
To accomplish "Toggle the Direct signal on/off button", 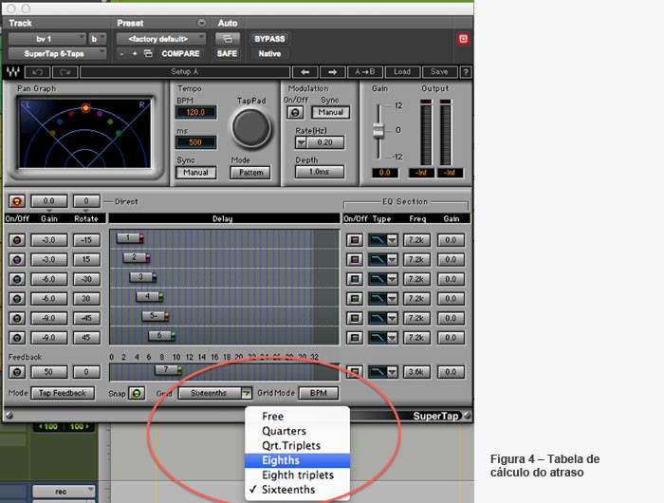I will (x=17, y=201).
